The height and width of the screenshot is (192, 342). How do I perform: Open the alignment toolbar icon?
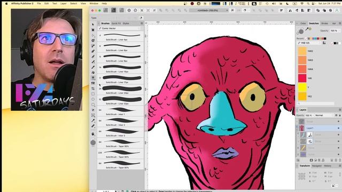pyautogui.click(x=282, y=10)
